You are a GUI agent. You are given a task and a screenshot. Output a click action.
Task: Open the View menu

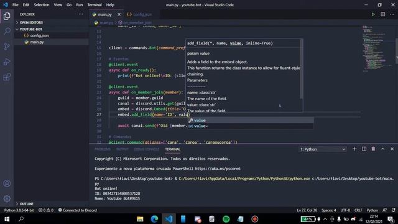click(58, 5)
